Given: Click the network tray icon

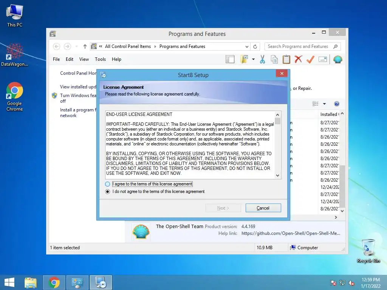Looking at the screenshot, I should pyautogui.click(x=342, y=283).
